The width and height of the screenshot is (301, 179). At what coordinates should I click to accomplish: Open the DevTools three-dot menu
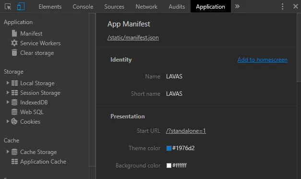282,7
